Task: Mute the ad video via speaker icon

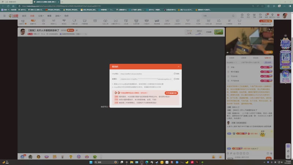Action: [227, 52]
